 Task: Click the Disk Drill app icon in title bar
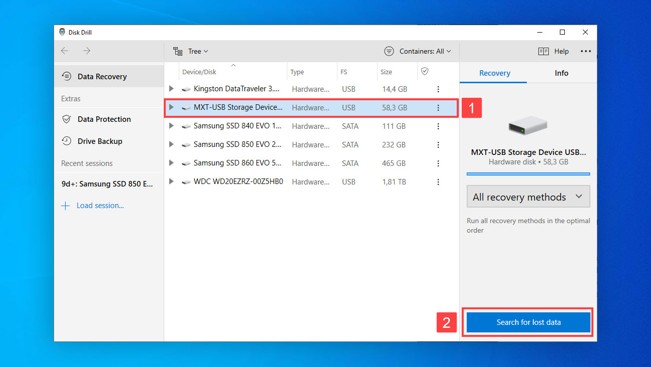62,32
